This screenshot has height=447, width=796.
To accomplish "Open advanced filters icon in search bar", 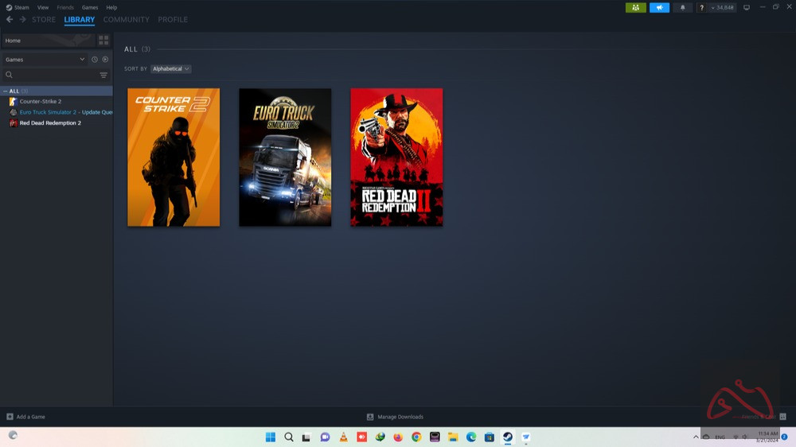I will [103, 76].
